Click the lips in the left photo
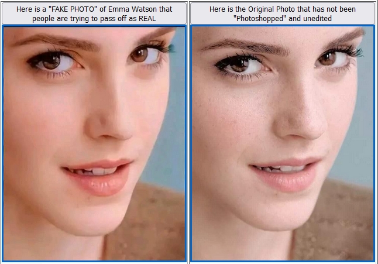Viewport: 378px width, 264px height. pyautogui.click(x=99, y=177)
